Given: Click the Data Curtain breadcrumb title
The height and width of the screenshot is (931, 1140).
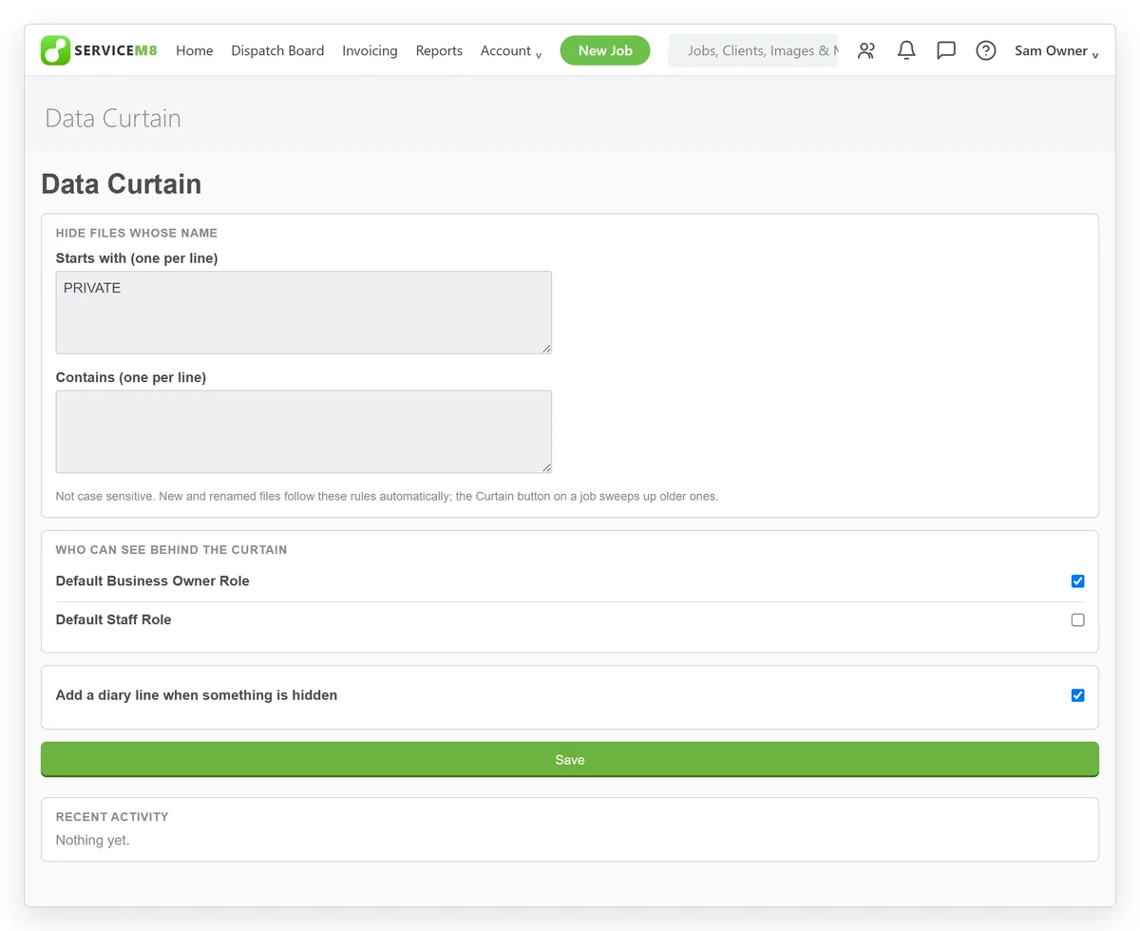Looking at the screenshot, I should click(x=113, y=118).
